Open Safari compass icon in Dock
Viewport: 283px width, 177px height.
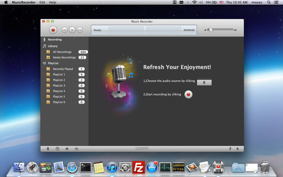click(x=72, y=167)
